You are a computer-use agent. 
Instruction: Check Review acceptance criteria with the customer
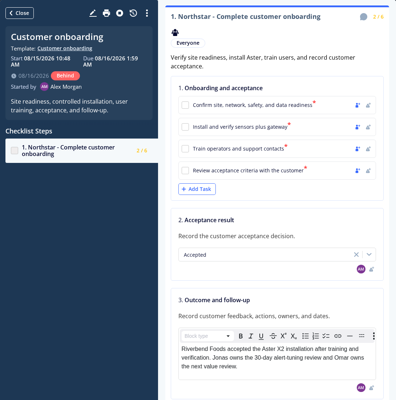(185, 171)
